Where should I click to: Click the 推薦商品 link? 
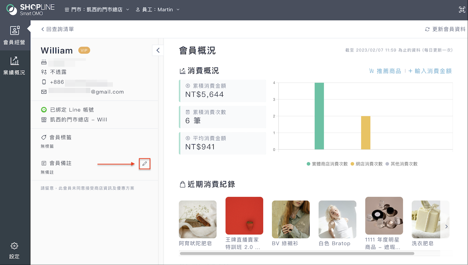(x=385, y=71)
